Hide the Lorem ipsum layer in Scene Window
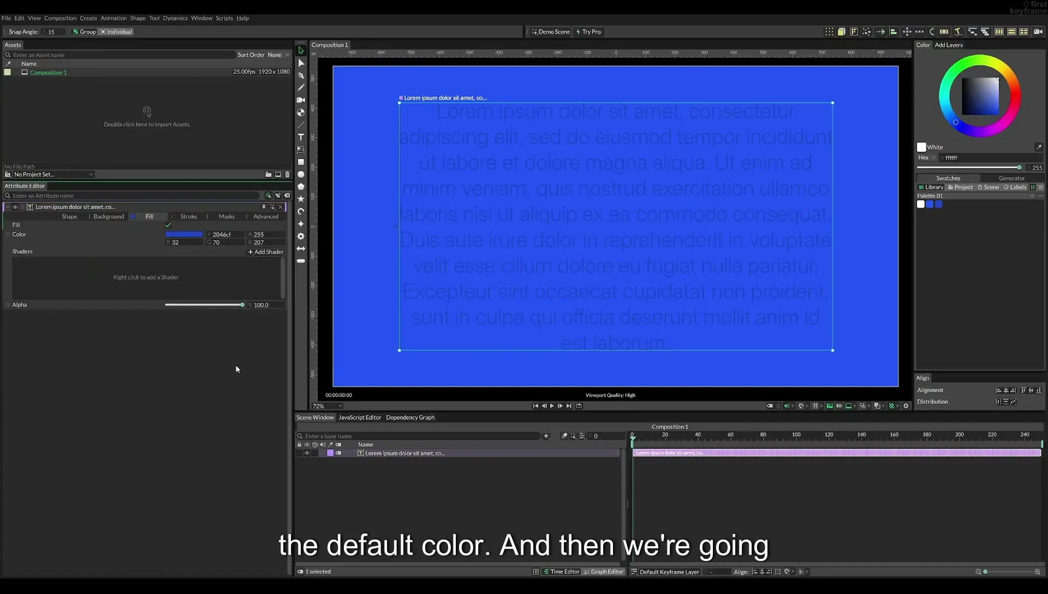 [x=307, y=453]
